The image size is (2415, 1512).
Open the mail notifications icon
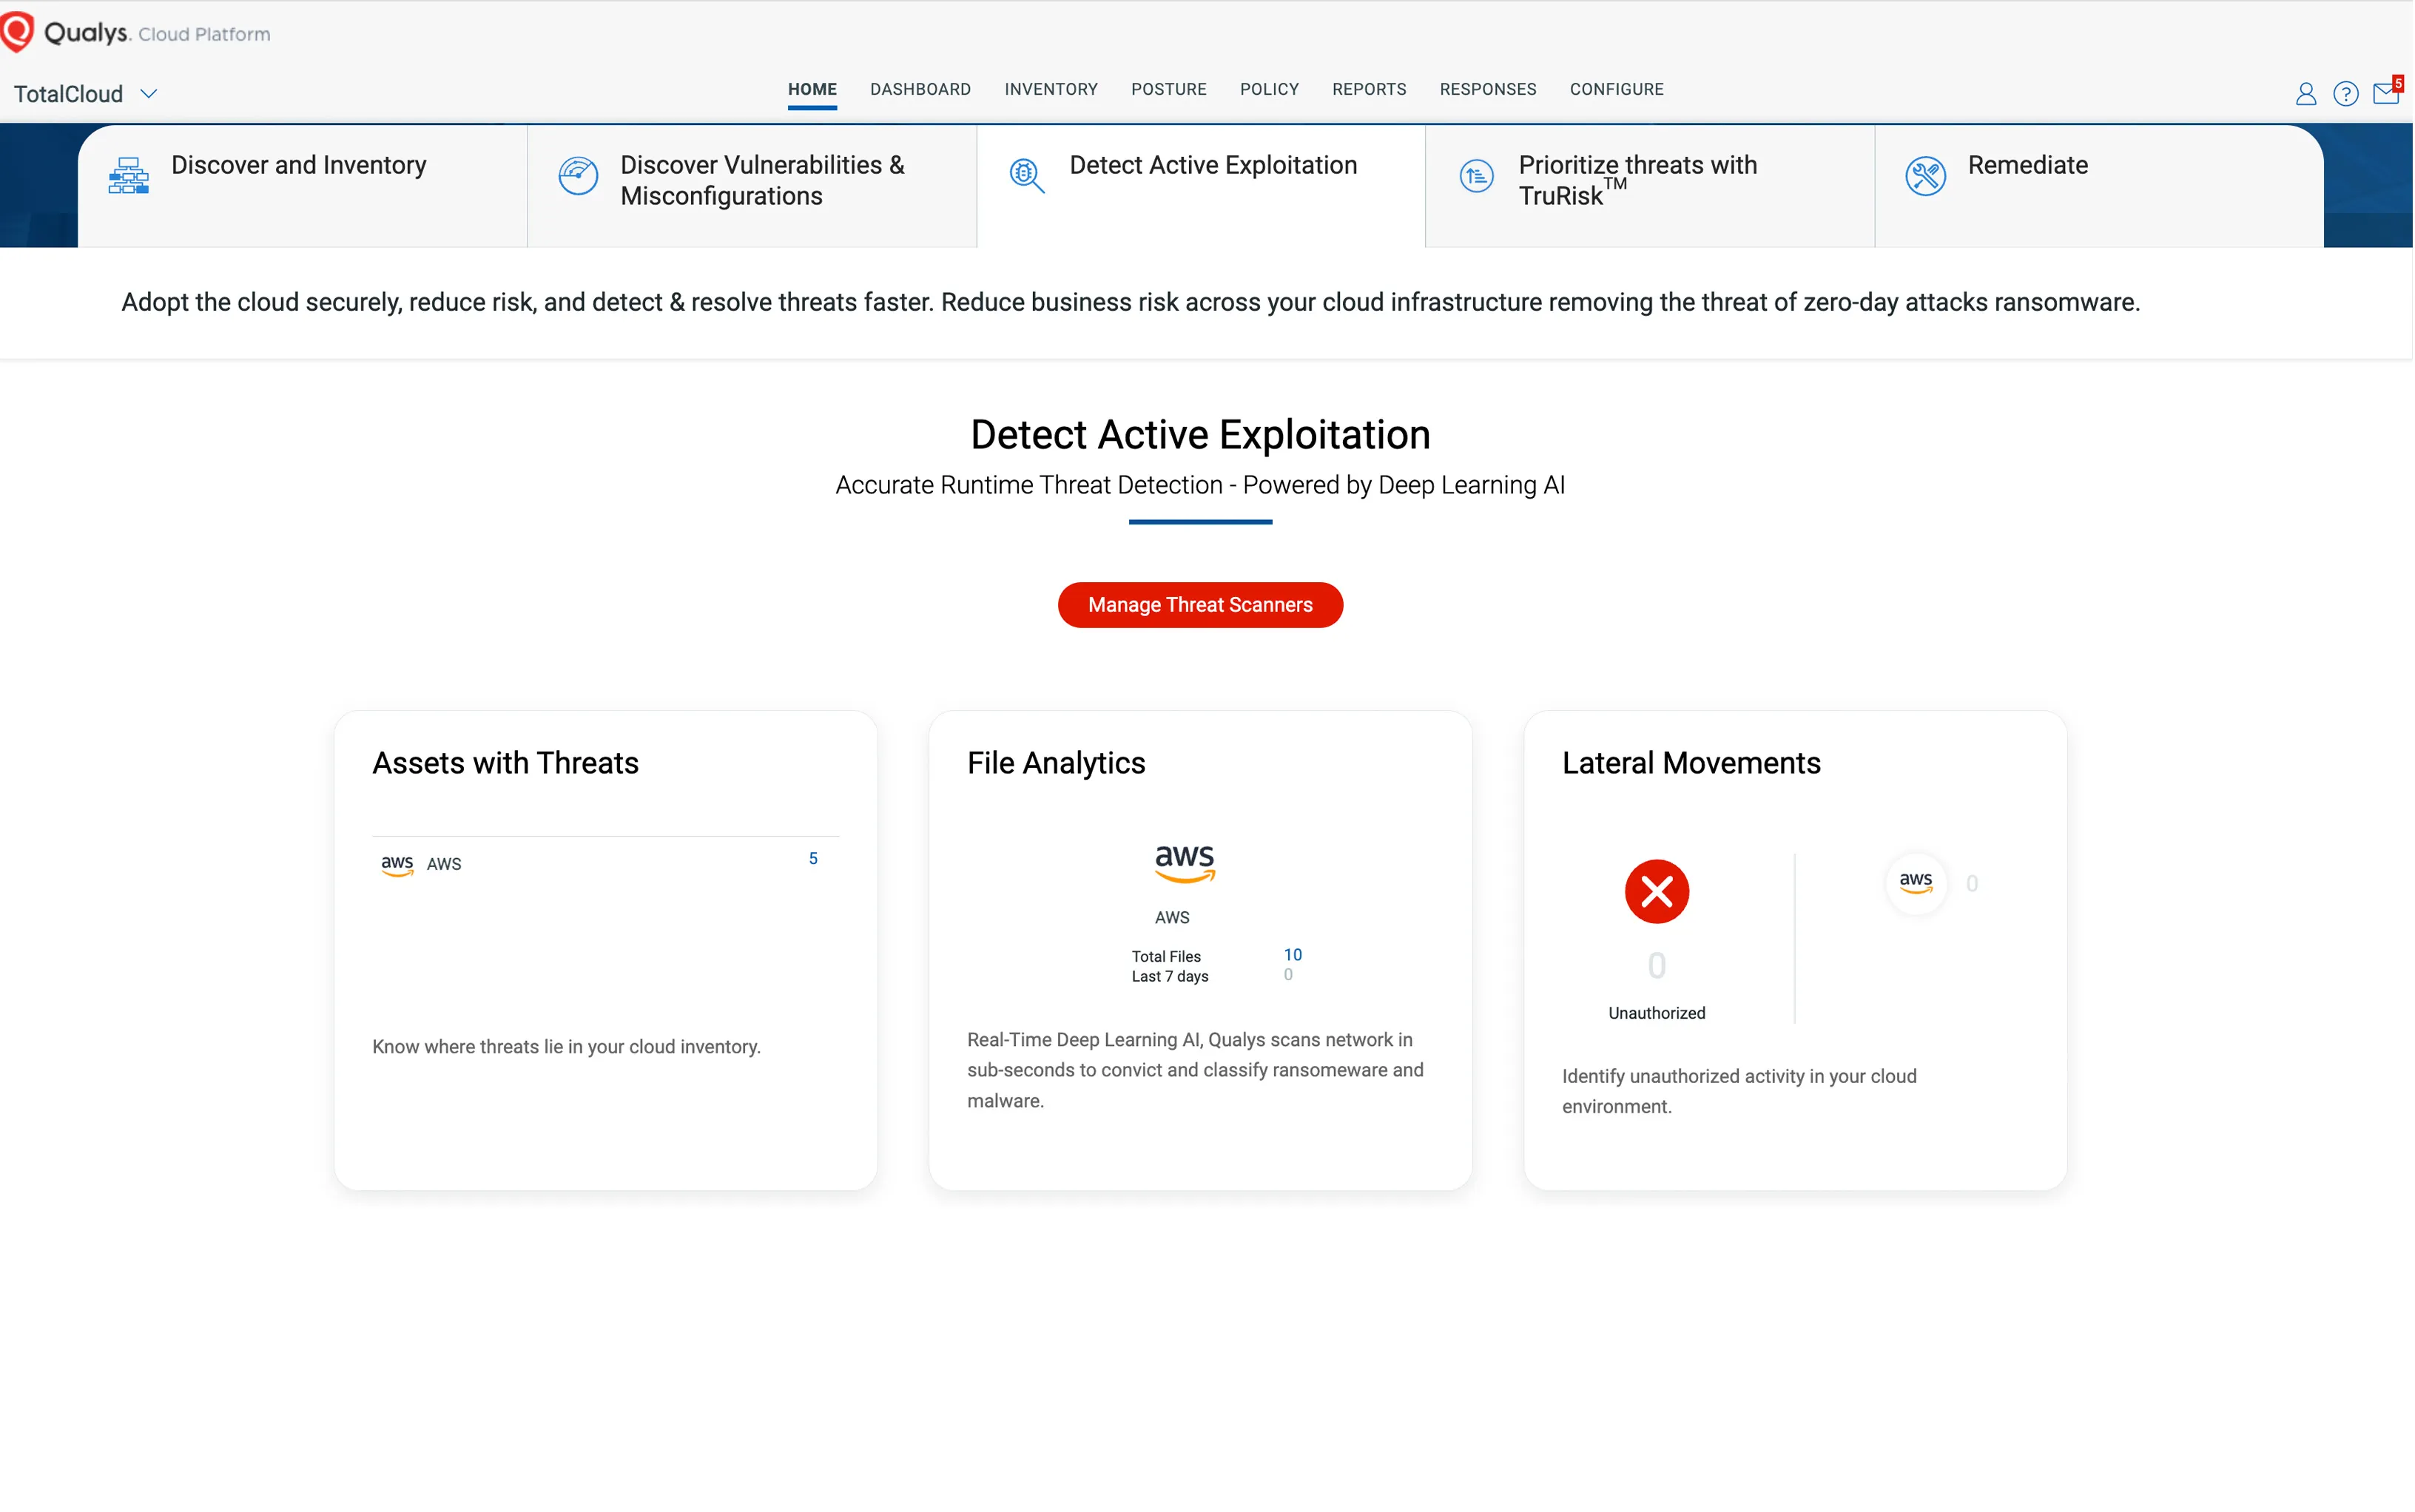click(x=2385, y=94)
